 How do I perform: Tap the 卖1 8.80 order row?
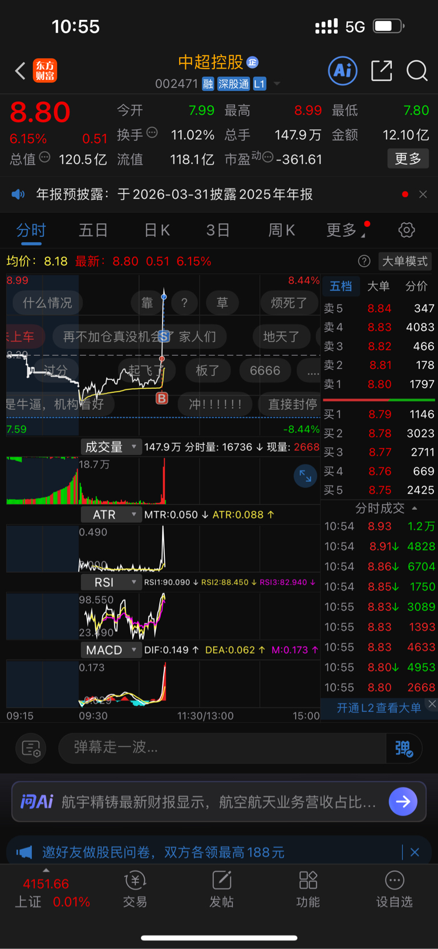379,384
